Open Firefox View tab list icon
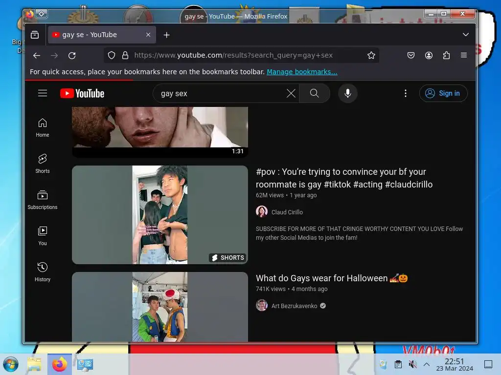Image resolution: width=501 pixels, height=375 pixels. point(35,35)
